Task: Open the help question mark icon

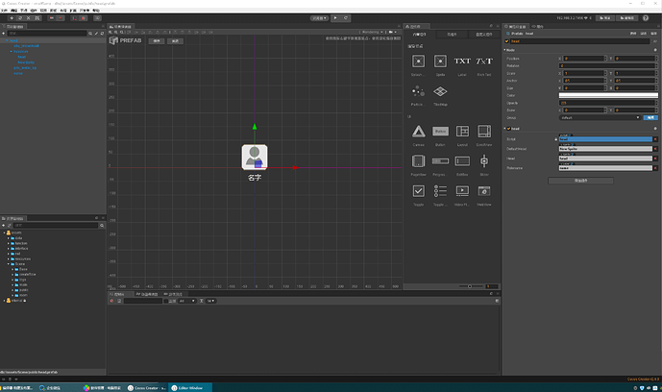Action: tap(646, 18)
